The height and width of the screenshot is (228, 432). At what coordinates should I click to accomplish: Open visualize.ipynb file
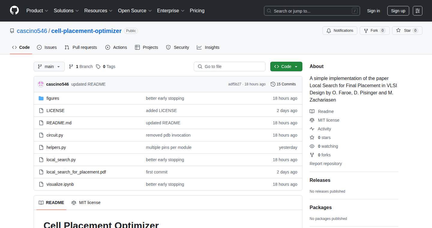point(60,184)
